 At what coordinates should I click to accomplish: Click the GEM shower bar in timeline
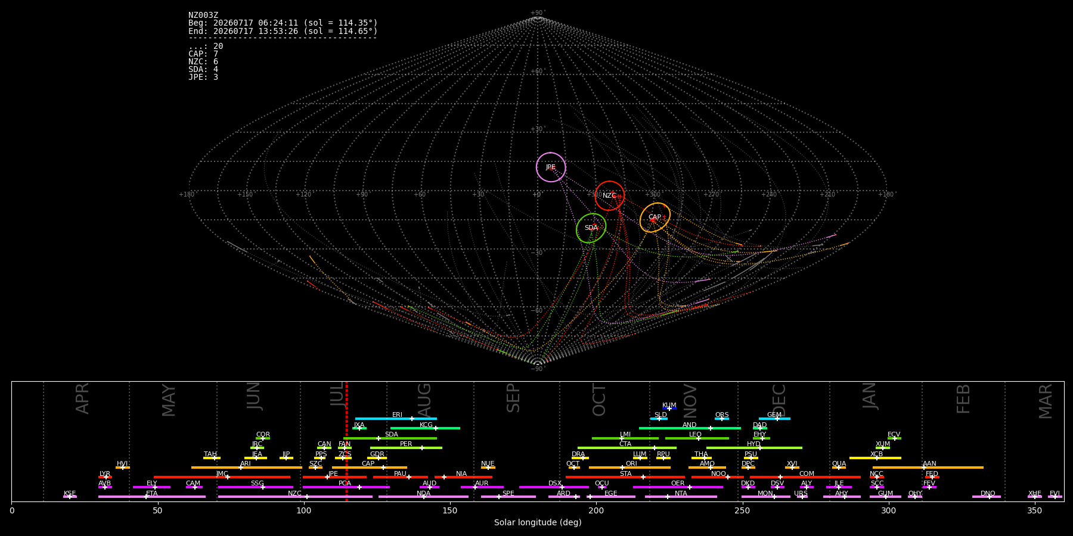point(774,419)
